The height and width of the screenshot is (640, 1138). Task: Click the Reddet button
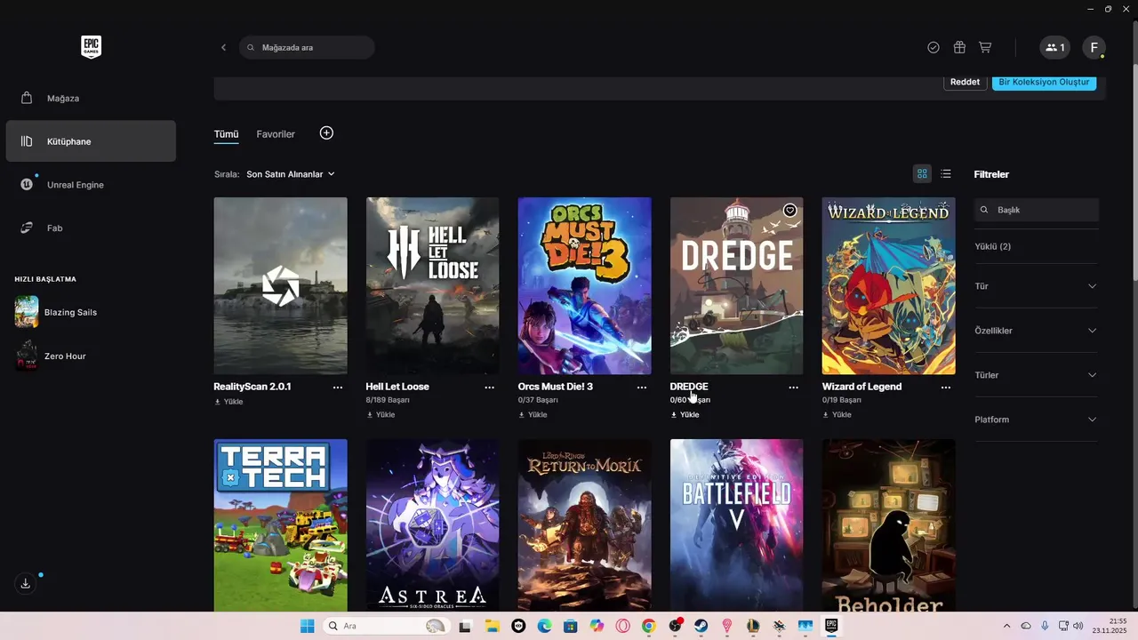[965, 82]
